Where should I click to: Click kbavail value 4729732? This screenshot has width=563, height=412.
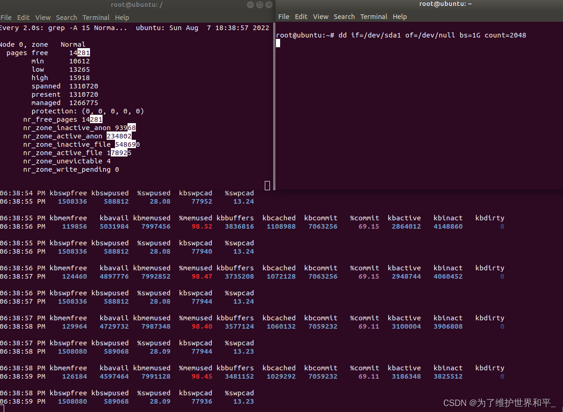(114, 326)
